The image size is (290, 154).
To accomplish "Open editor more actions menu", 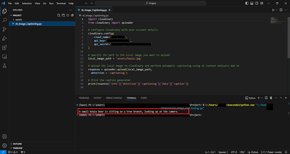I will click(286, 10).
